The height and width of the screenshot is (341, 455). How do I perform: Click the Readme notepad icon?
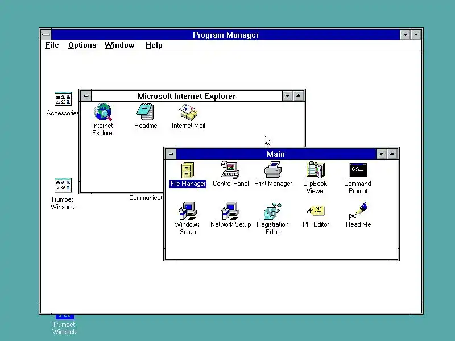146,112
